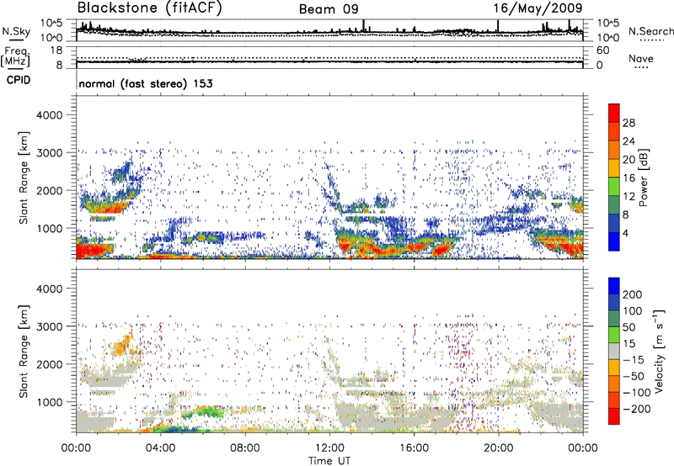Click the '16:00' time axis tick label
674x466 pixels.
[x=414, y=448]
